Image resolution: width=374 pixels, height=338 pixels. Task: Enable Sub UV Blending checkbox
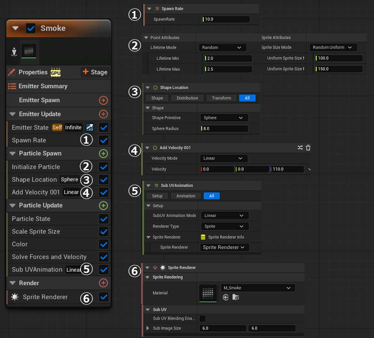[x=203, y=319]
